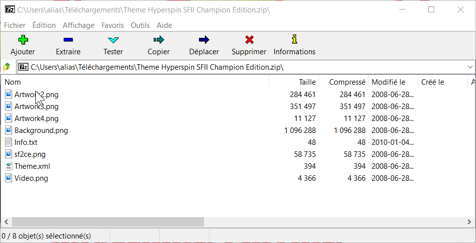Sort by the Nom column header
Viewport: 476px width, 243px height.
click(13, 82)
